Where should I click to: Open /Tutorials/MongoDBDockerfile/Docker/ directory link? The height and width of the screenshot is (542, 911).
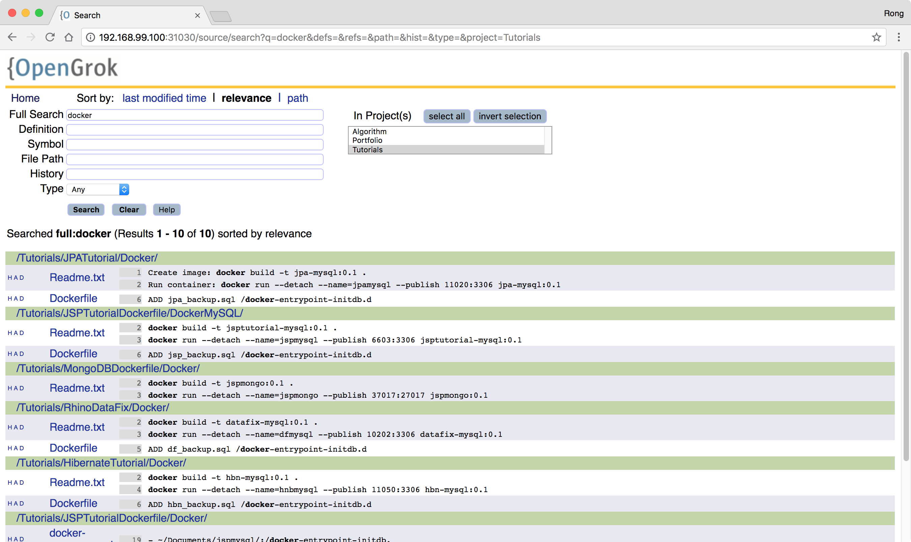click(108, 368)
